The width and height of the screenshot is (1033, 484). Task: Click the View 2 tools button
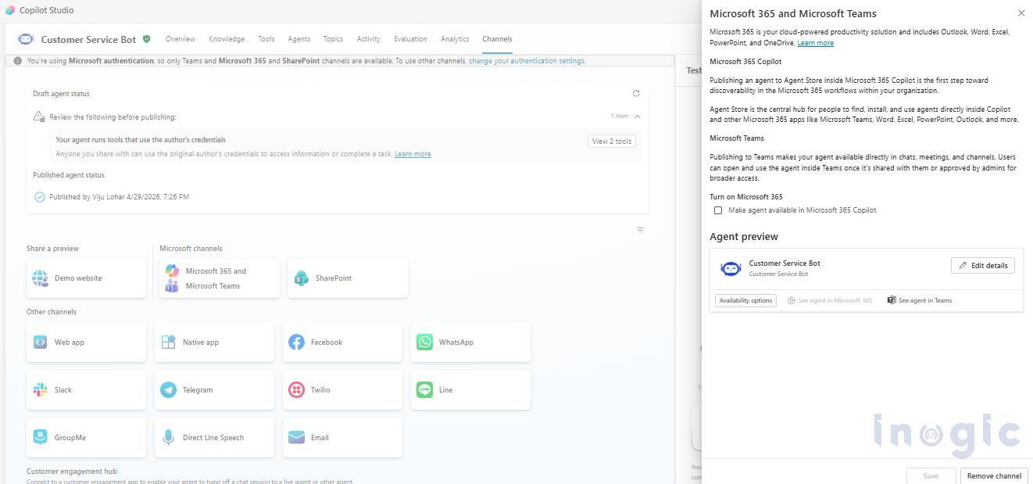pos(612,142)
